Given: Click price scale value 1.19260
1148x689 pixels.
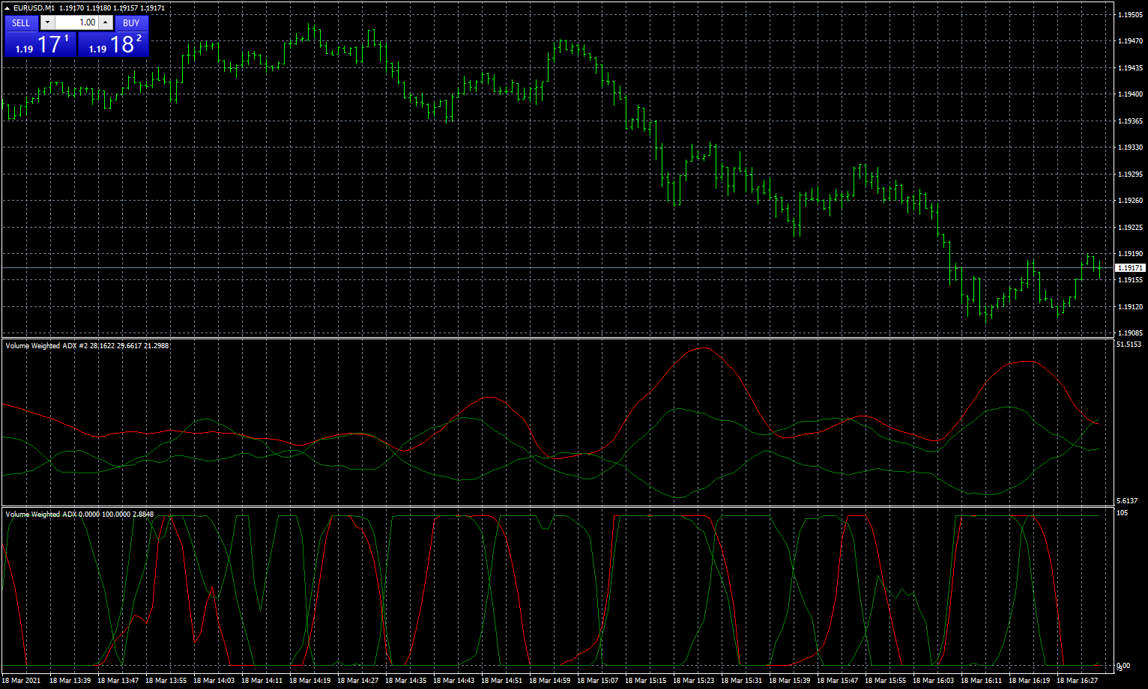Looking at the screenshot, I should [1130, 201].
